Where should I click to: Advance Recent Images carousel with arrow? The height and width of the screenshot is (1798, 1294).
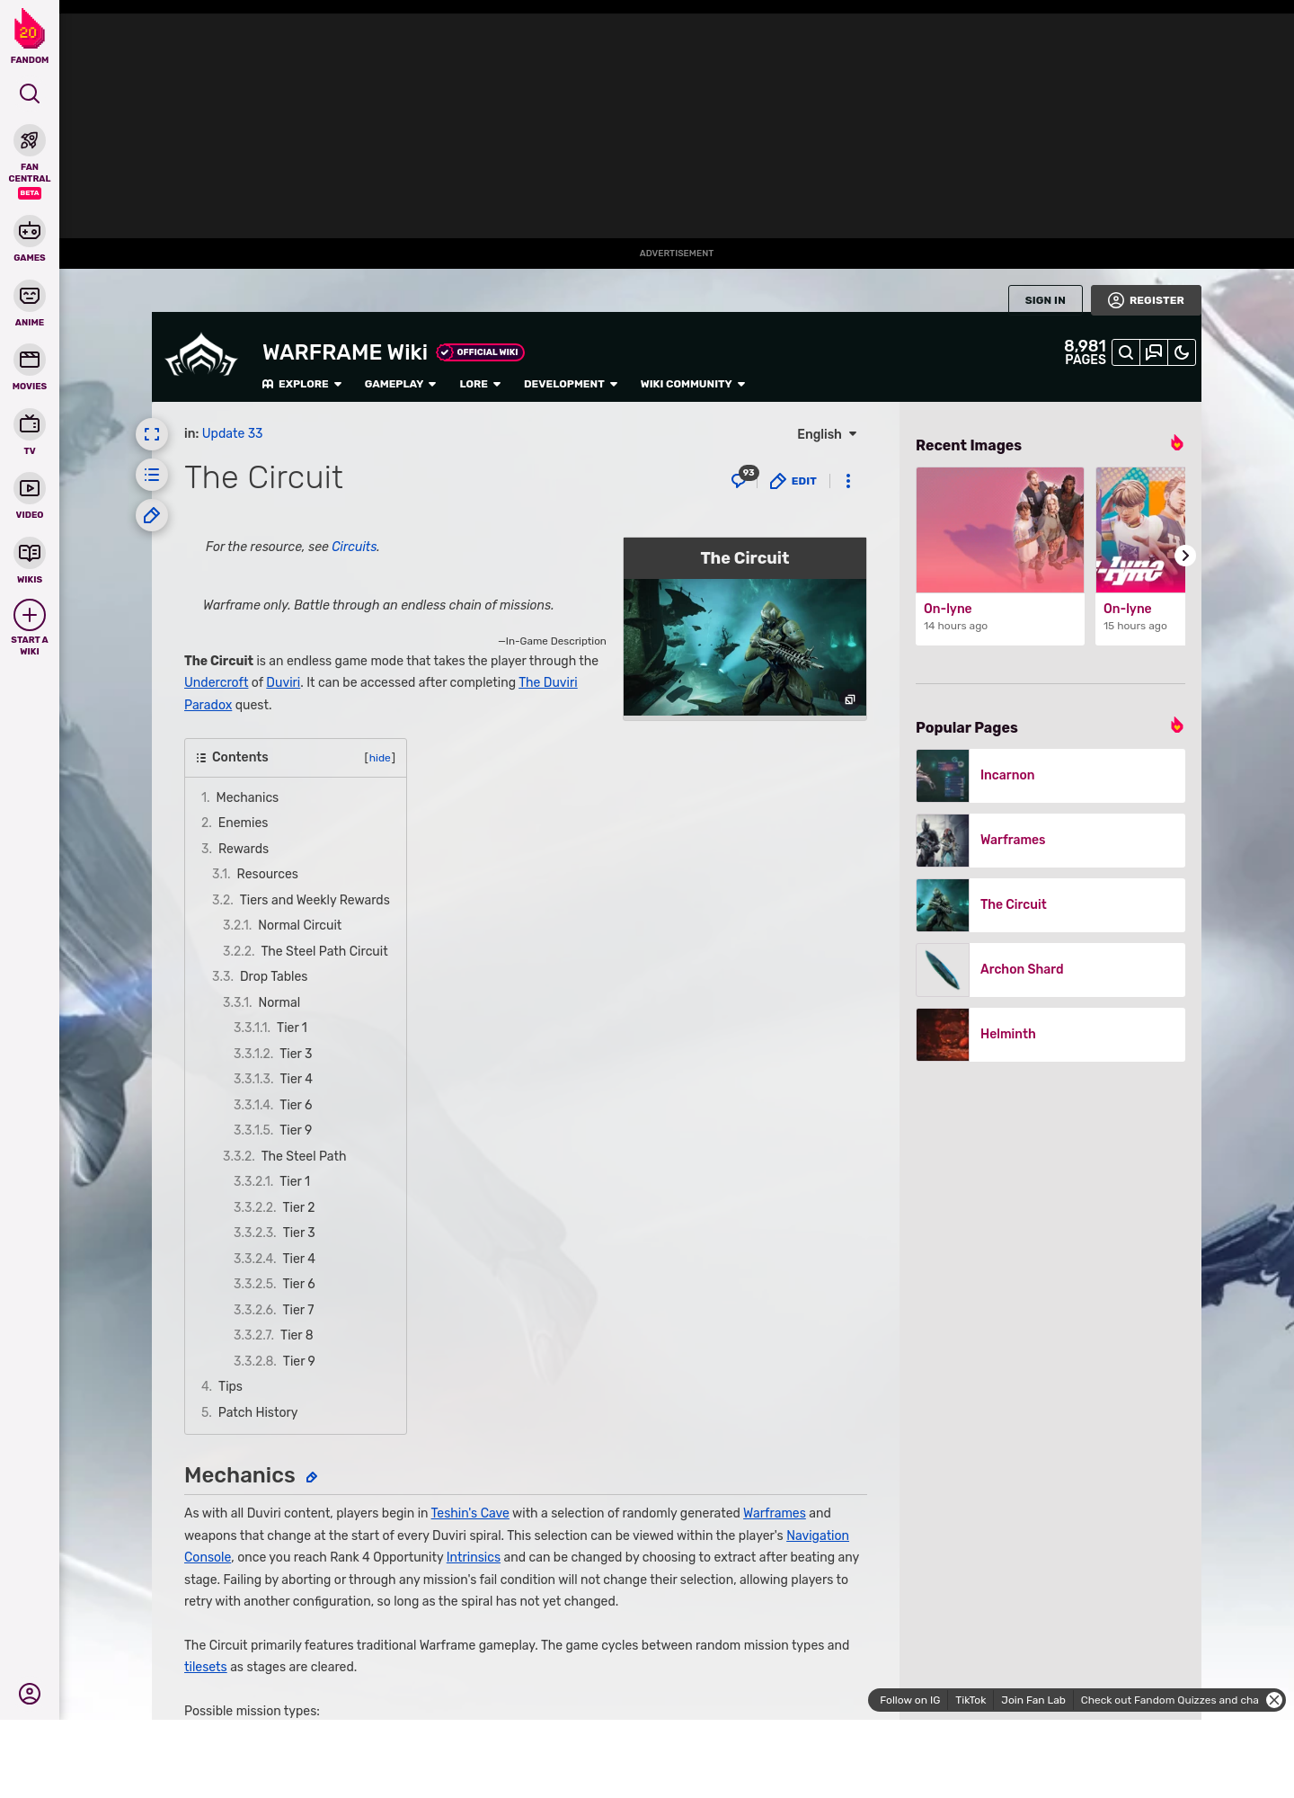(1184, 556)
